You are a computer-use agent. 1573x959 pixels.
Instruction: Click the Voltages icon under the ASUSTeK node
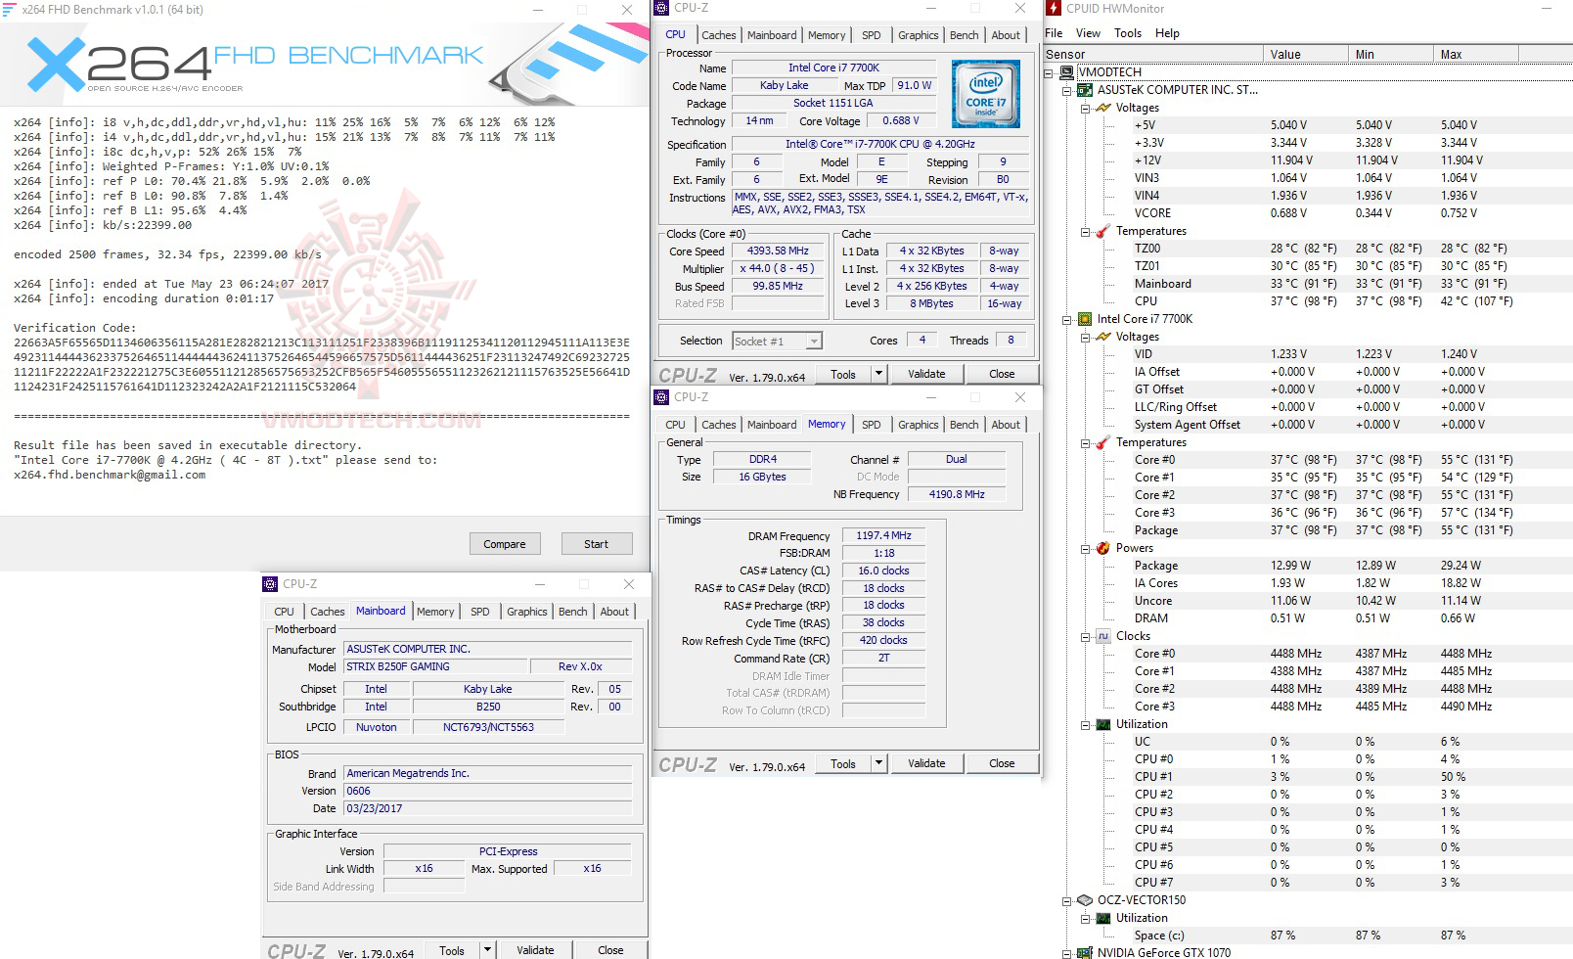(1103, 108)
